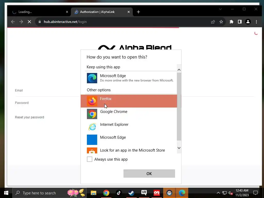This screenshot has width=264, height=198.
Task: Open the Chrome profile menu
Action: [248, 22]
